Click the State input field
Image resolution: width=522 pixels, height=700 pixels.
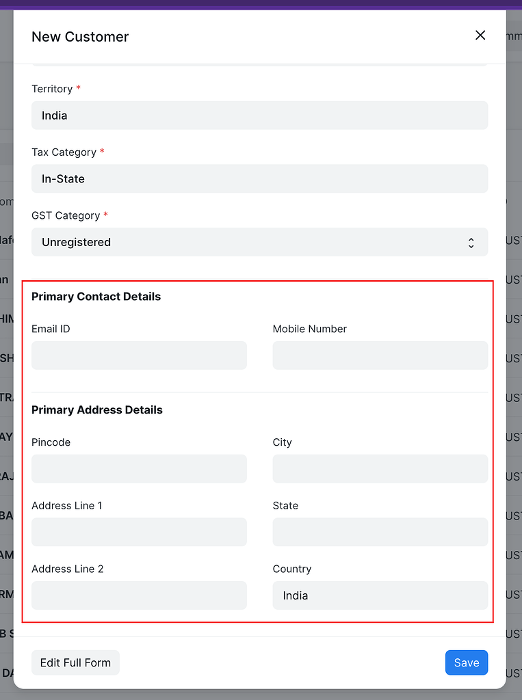coord(380,532)
